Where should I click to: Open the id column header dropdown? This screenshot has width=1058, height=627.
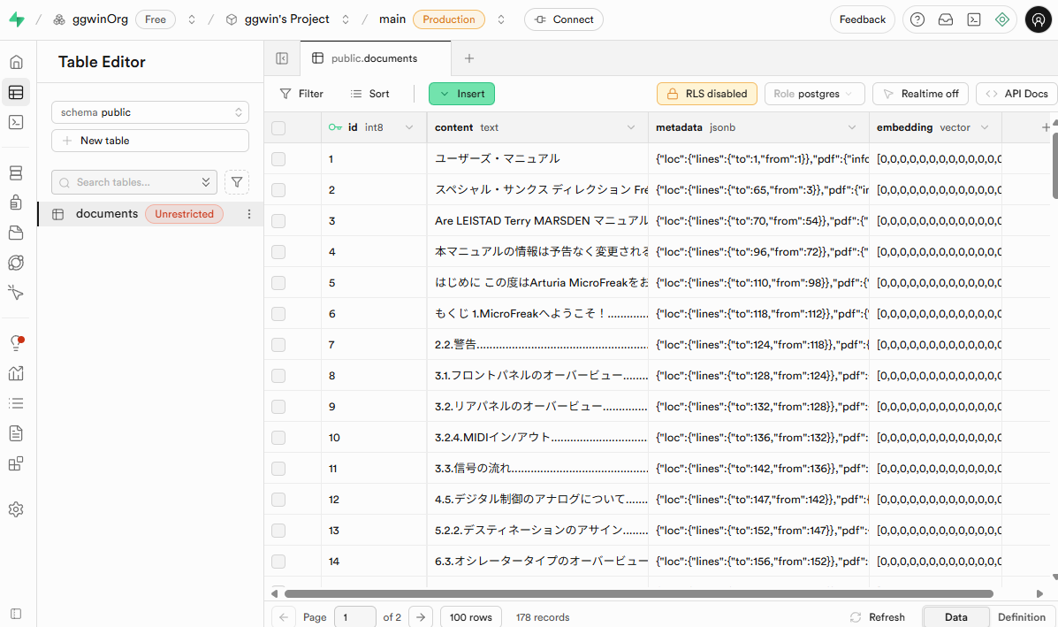coord(409,127)
